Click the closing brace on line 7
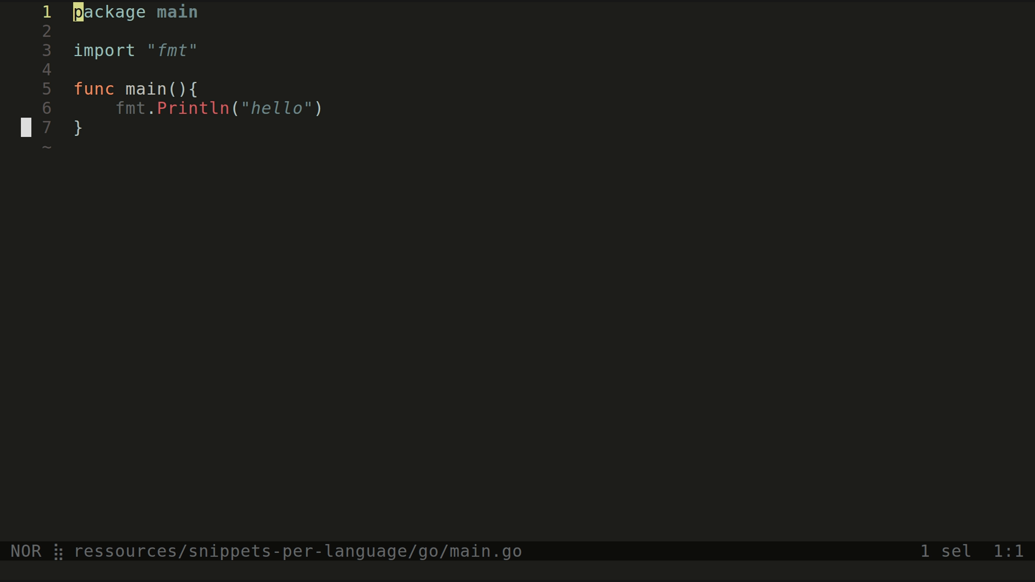 point(78,128)
